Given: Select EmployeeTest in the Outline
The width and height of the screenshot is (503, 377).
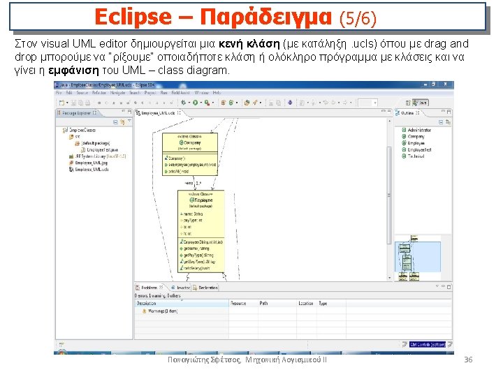Looking at the screenshot, I should click(x=416, y=149).
